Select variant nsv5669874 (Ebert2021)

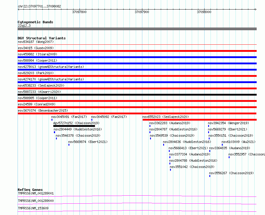point(88,142)
